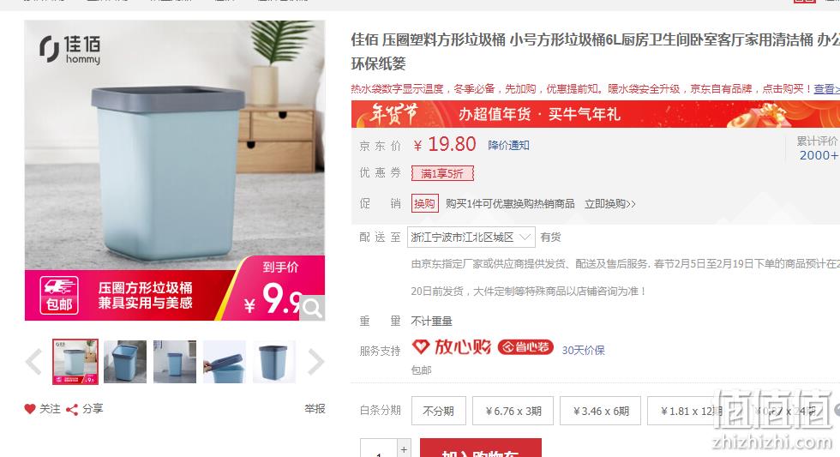Select the ¥6.76 x 3期 installment option
840x457 pixels.
513,411
